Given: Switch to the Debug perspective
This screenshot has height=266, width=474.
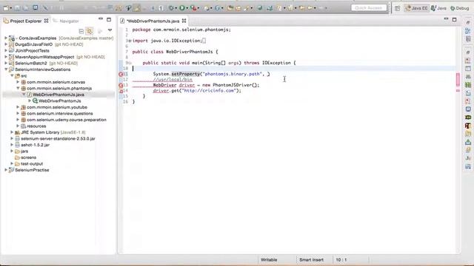Looking at the screenshot, I should (459, 8).
